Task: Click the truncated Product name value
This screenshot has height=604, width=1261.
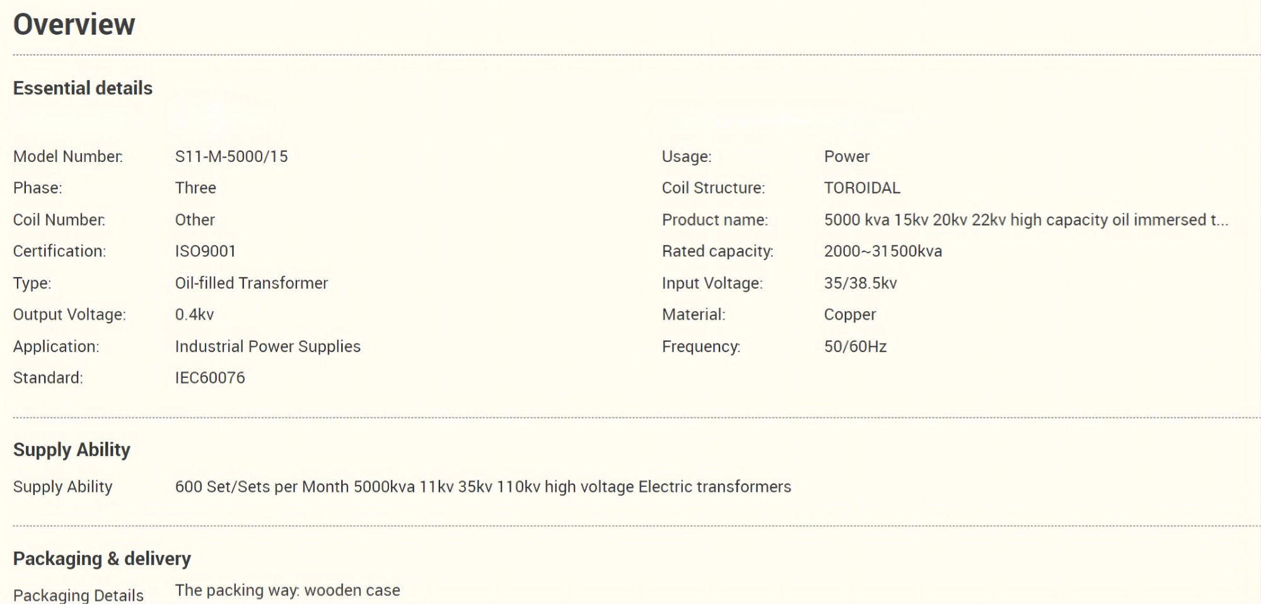Action: [1026, 220]
